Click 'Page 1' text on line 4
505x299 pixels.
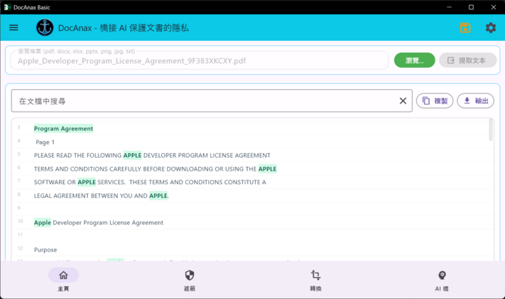[45, 142]
